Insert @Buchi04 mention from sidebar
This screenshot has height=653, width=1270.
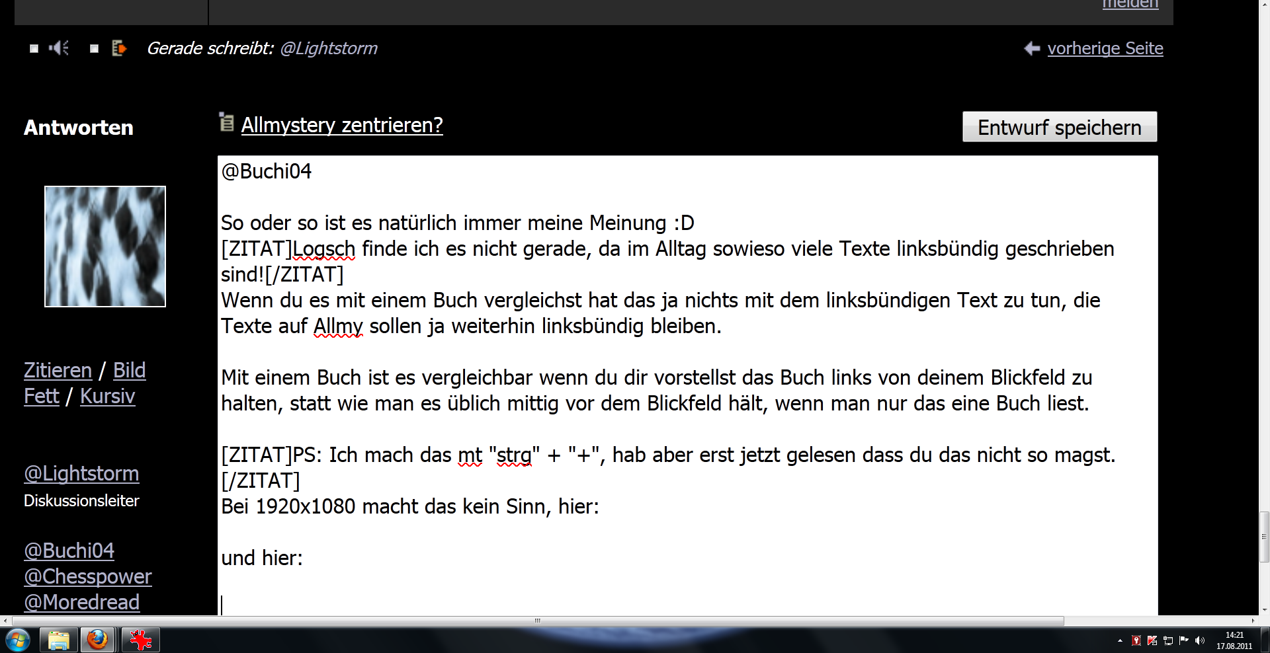pos(69,551)
